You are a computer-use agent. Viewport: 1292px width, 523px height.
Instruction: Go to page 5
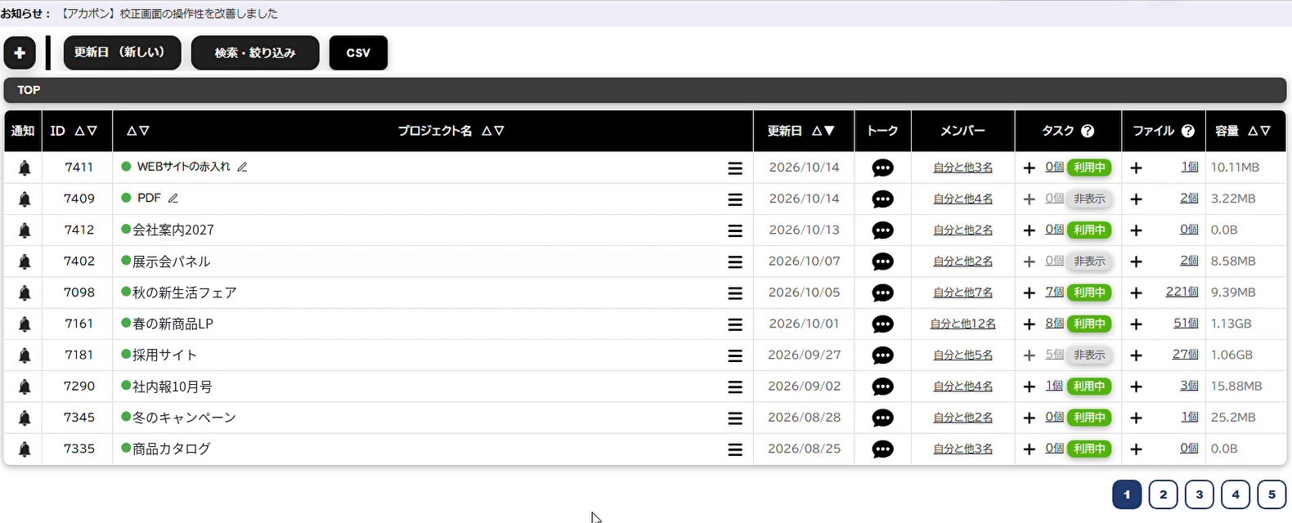1272,494
